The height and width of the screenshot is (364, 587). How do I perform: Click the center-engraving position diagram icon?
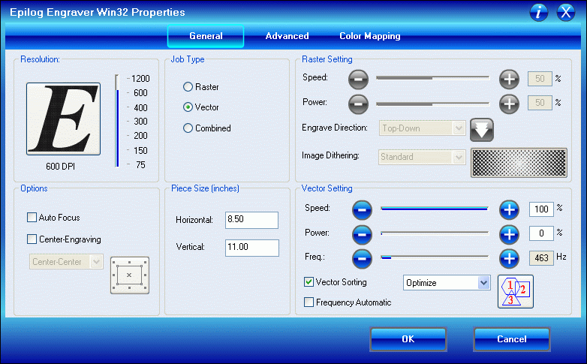pyautogui.click(x=130, y=275)
